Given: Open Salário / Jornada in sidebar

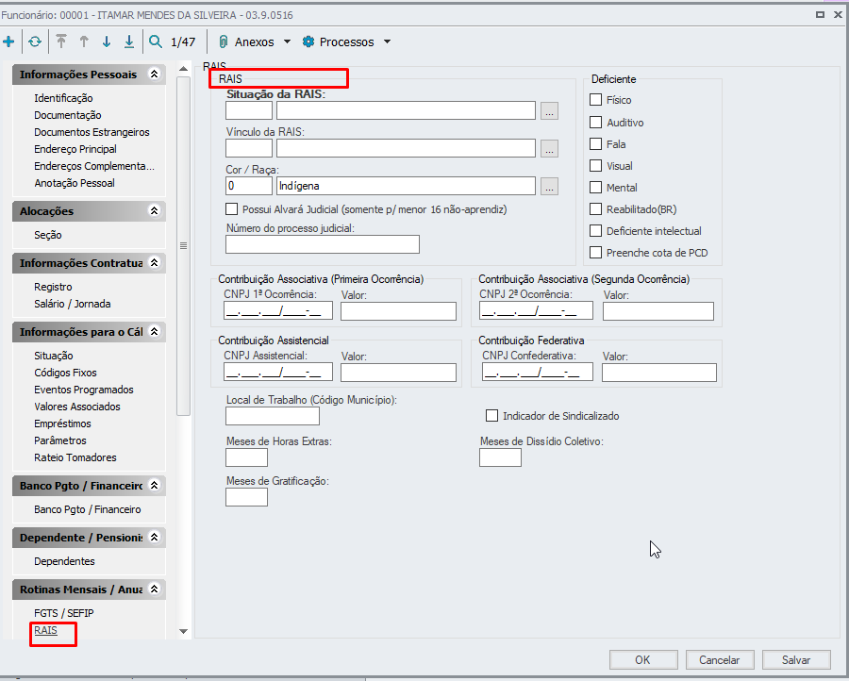Looking at the screenshot, I should click(72, 304).
